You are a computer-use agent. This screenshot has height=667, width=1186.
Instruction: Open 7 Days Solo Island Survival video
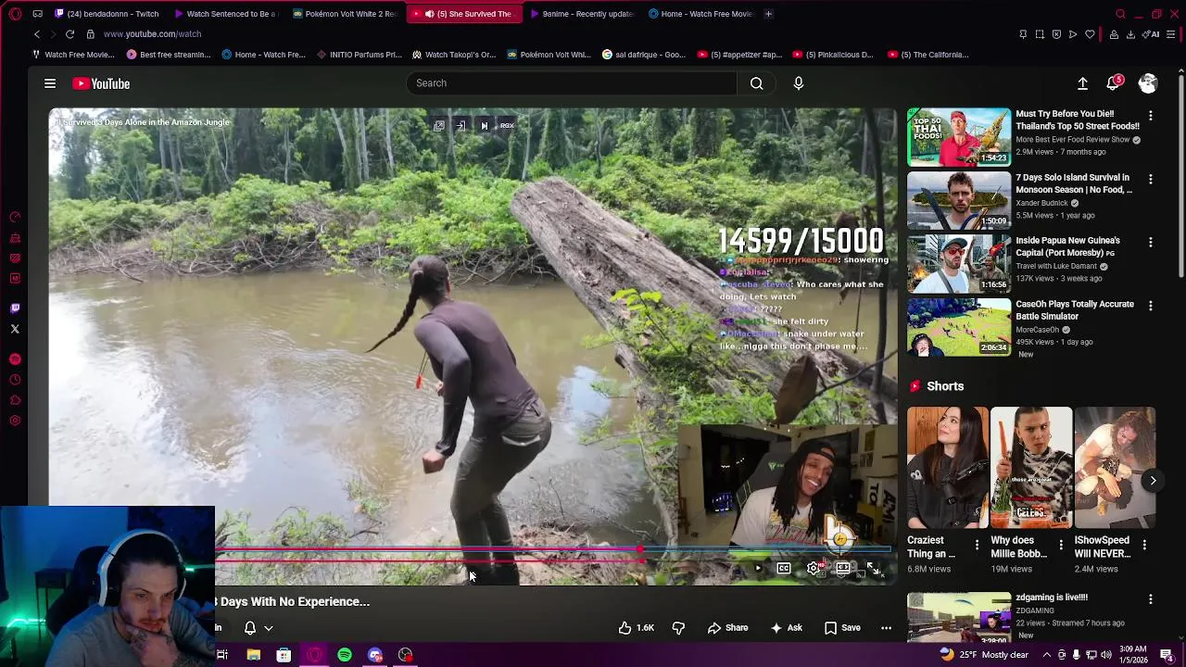point(1074,183)
